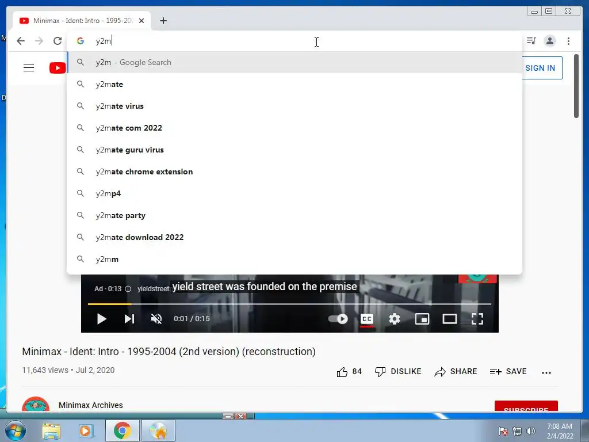Open Action Center flag icon in tray
The height and width of the screenshot is (442, 589).
503,431
